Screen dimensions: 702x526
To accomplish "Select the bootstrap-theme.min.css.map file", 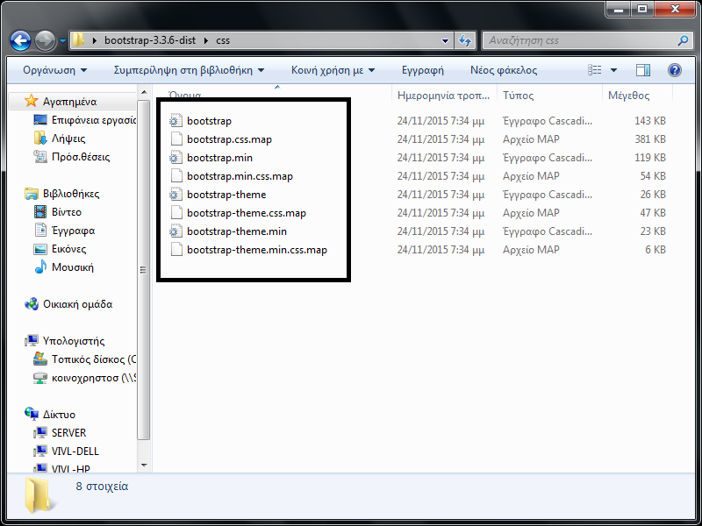I will [x=257, y=250].
